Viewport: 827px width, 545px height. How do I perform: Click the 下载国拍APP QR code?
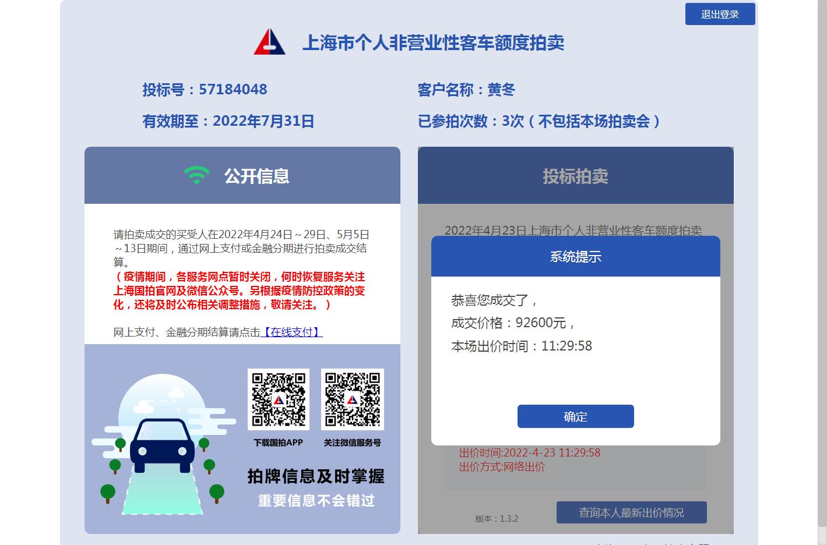click(x=279, y=399)
